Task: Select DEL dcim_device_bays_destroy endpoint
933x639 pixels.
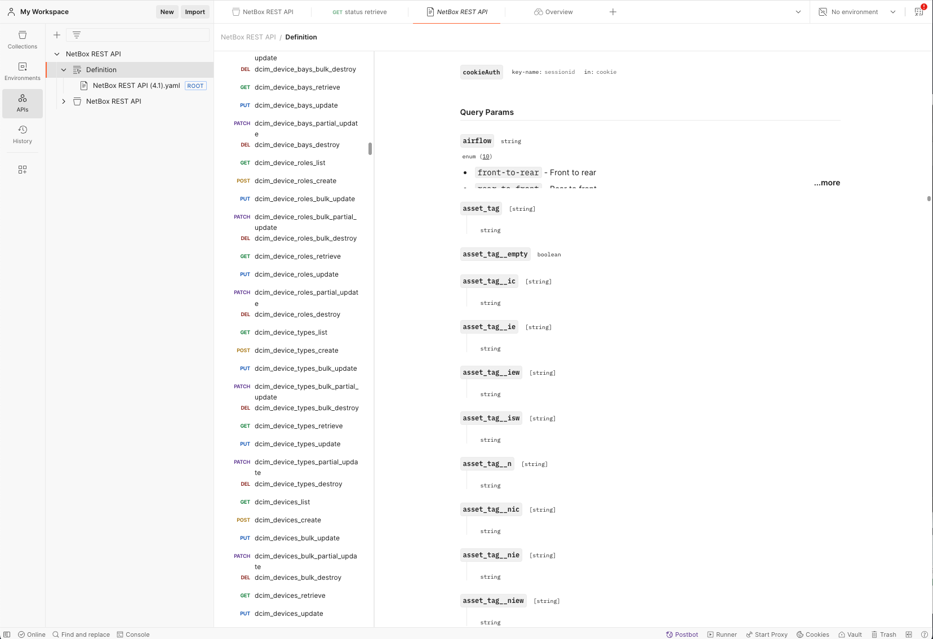Action: coord(297,145)
